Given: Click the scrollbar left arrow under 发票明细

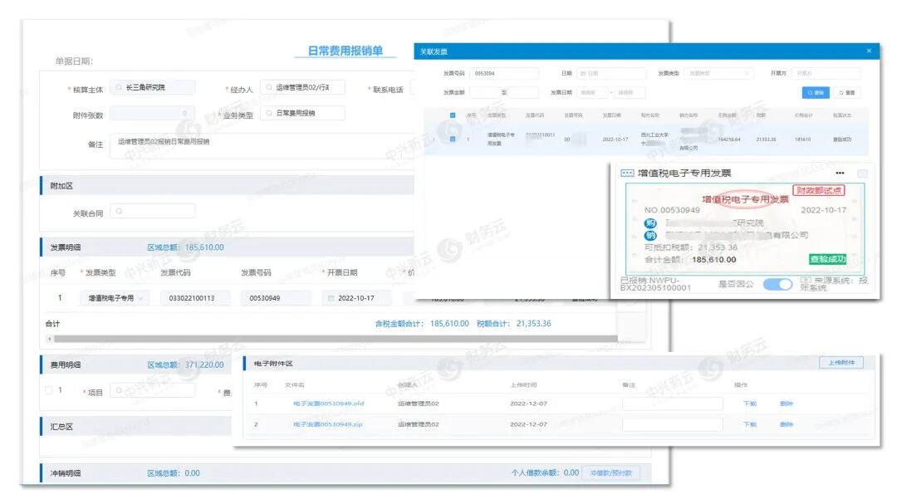Looking at the screenshot, I should 50,339.
